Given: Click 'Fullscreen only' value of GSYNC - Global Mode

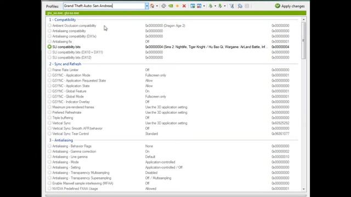Looking at the screenshot, I should [x=156, y=96].
